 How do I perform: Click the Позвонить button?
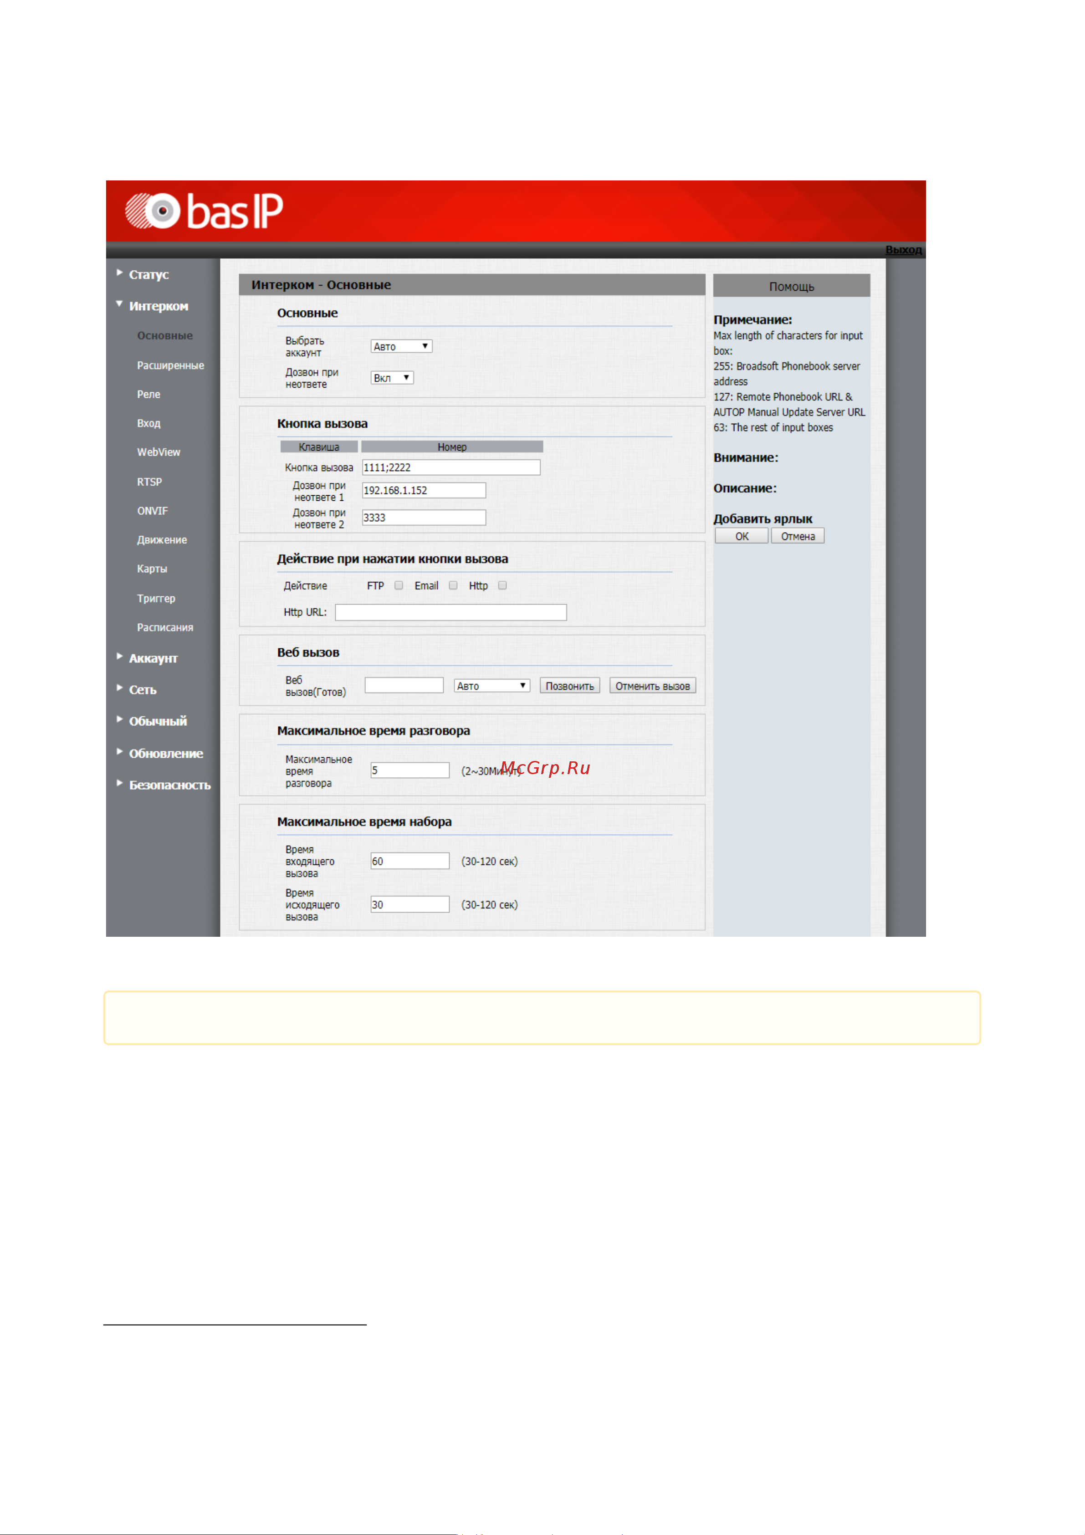point(570,686)
